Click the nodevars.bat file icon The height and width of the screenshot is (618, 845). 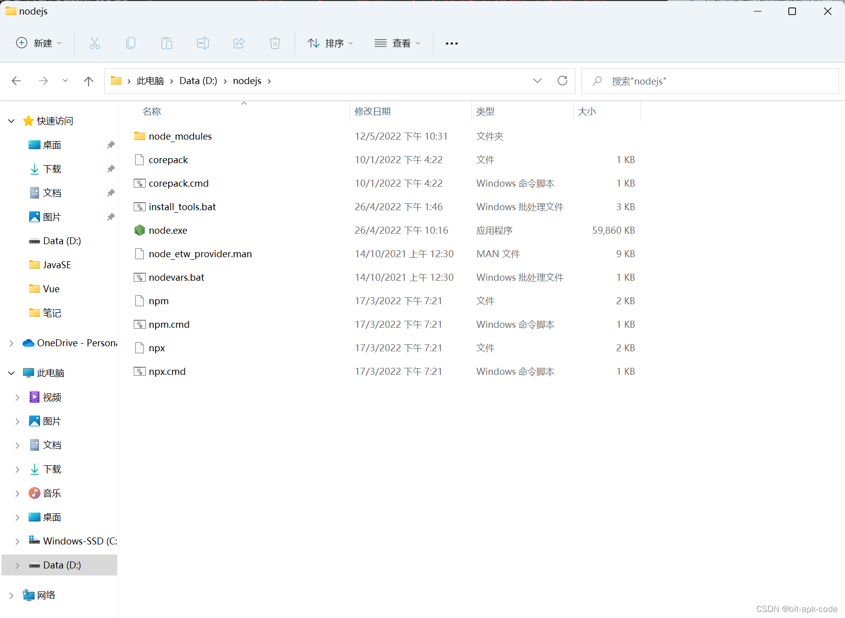click(140, 277)
